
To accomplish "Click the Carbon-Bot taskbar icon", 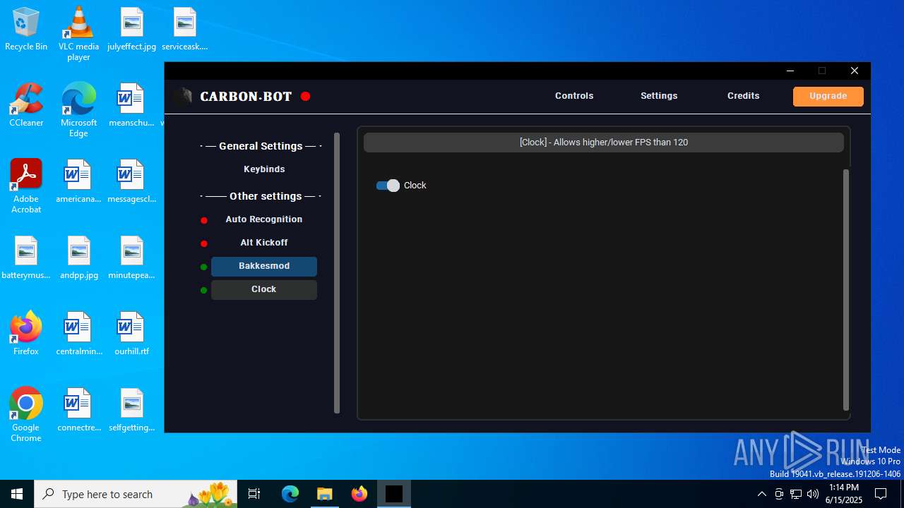I will pyautogui.click(x=394, y=494).
